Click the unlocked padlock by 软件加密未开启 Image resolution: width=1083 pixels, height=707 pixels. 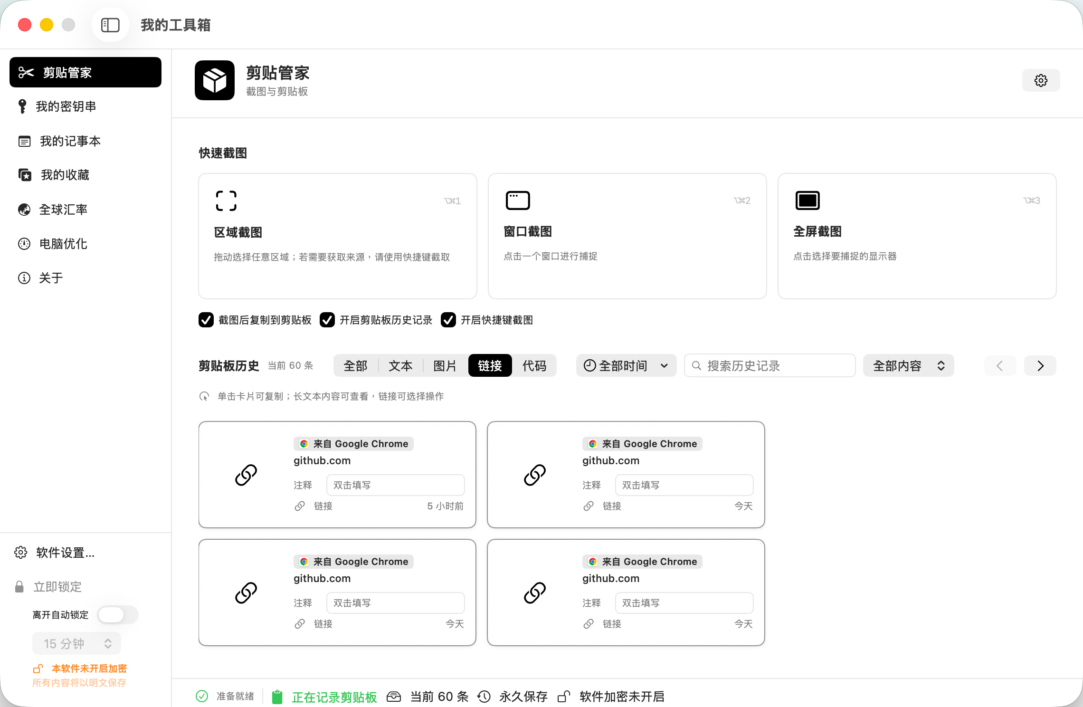[x=564, y=697]
